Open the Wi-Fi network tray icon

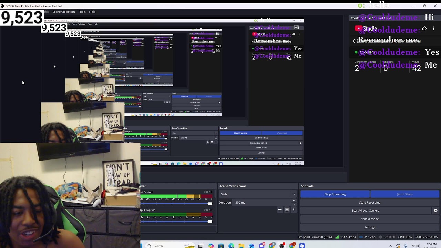[x=413, y=246]
